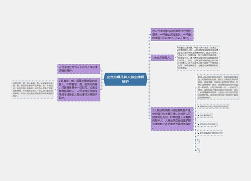Click the bullet icon before '什么是辩护人'
Viewport: 251px width, 181px height.
coord(199,116)
